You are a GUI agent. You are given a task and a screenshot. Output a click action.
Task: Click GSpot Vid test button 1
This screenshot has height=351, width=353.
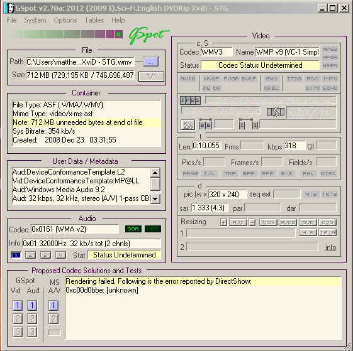pos(18,305)
